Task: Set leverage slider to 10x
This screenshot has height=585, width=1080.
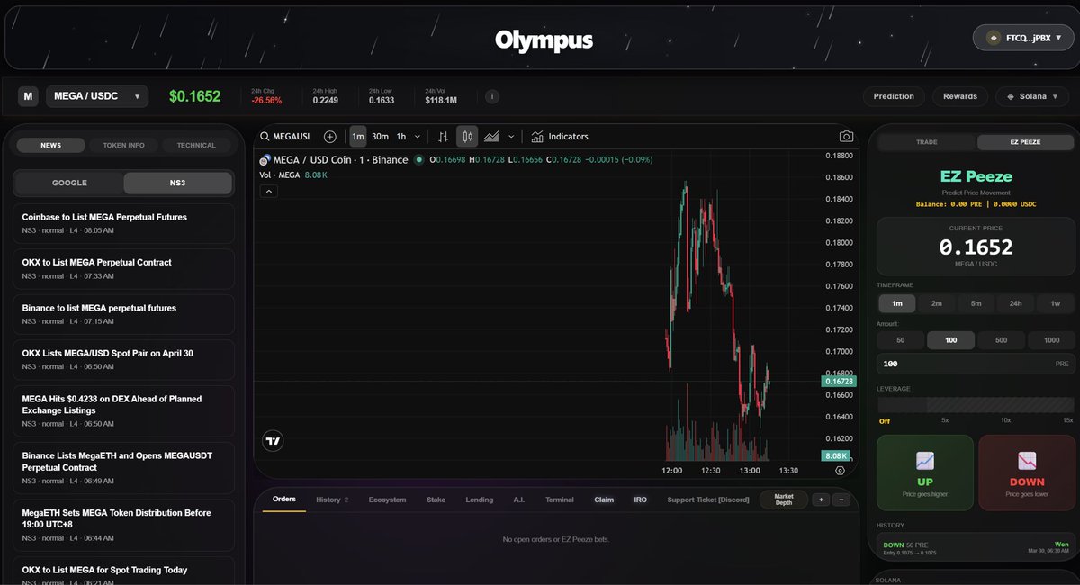Action: tap(1005, 420)
